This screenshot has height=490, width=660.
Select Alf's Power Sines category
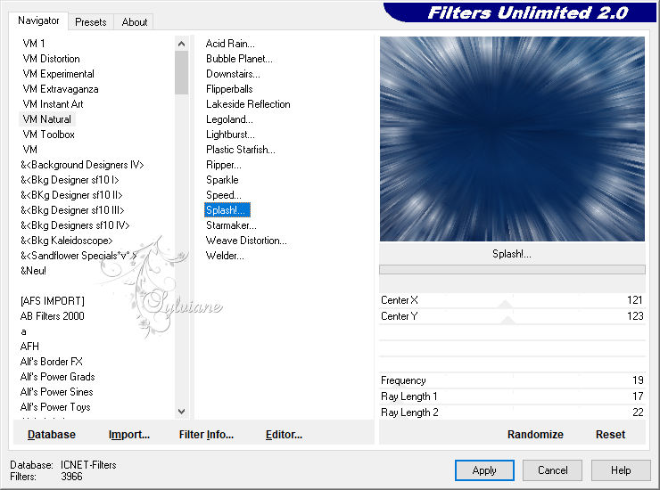[x=57, y=392]
